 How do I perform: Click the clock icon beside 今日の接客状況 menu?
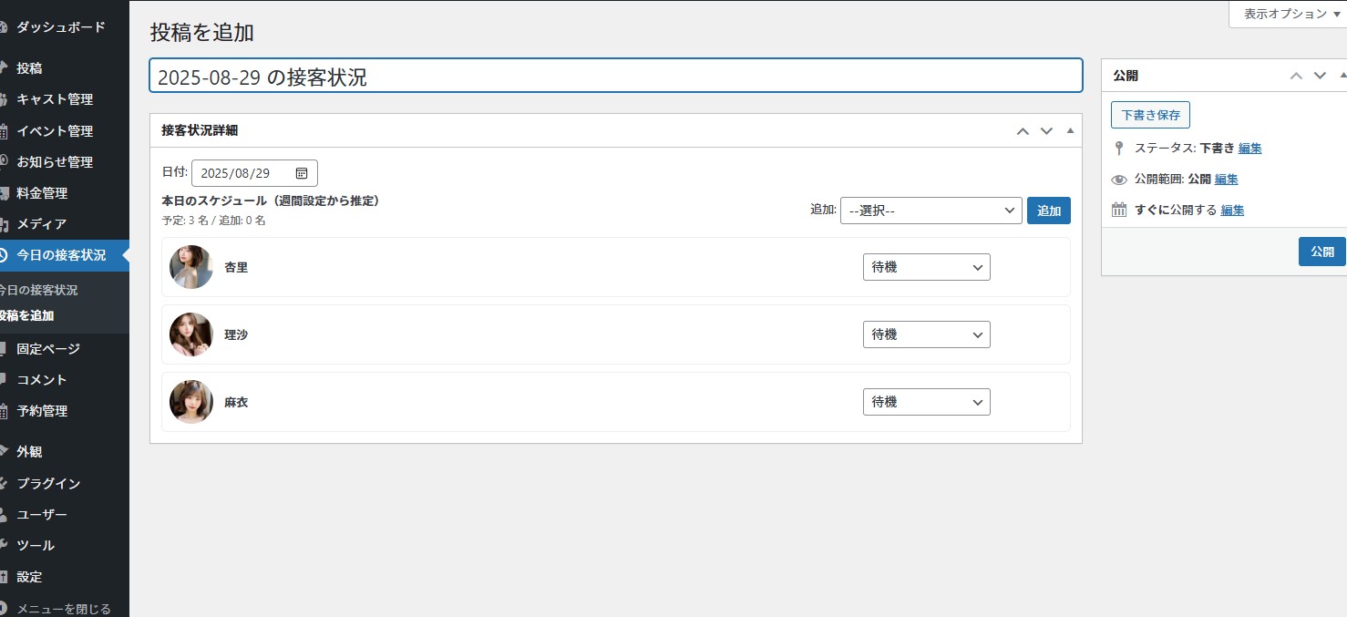(5, 255)
